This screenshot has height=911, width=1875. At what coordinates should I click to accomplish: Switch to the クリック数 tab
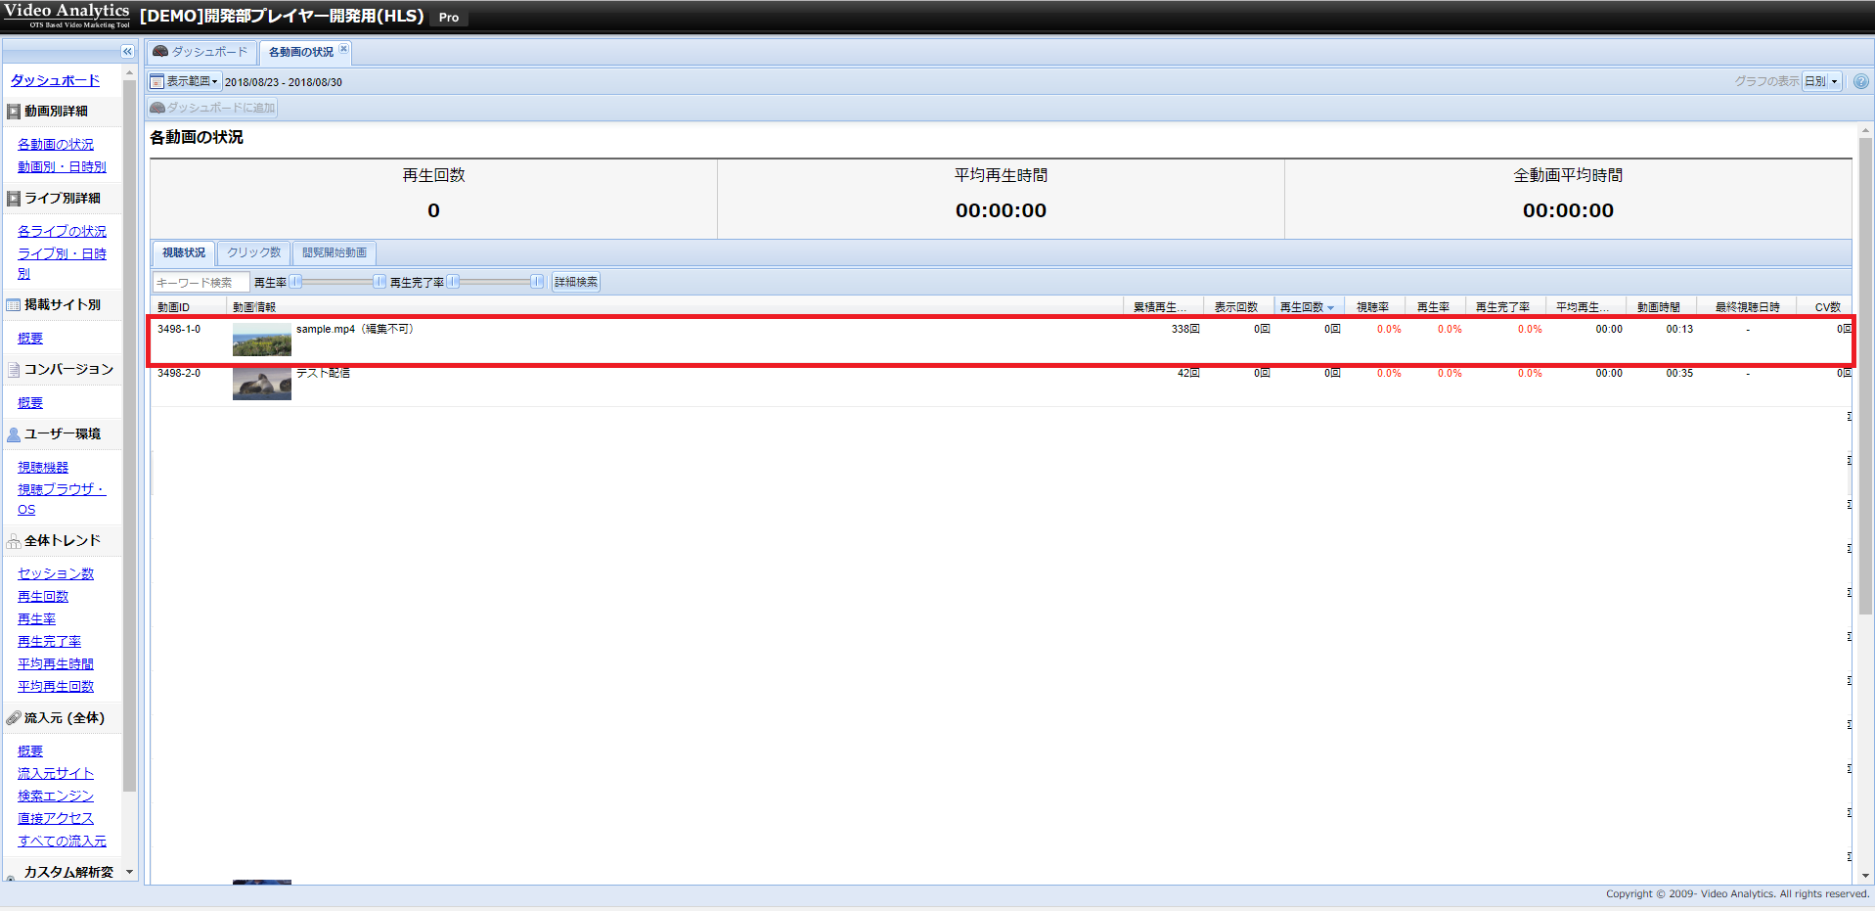[254, 252]
